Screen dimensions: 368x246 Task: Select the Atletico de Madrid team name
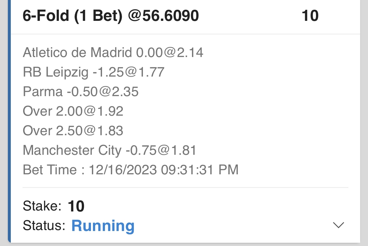click(x=77, y=52)
